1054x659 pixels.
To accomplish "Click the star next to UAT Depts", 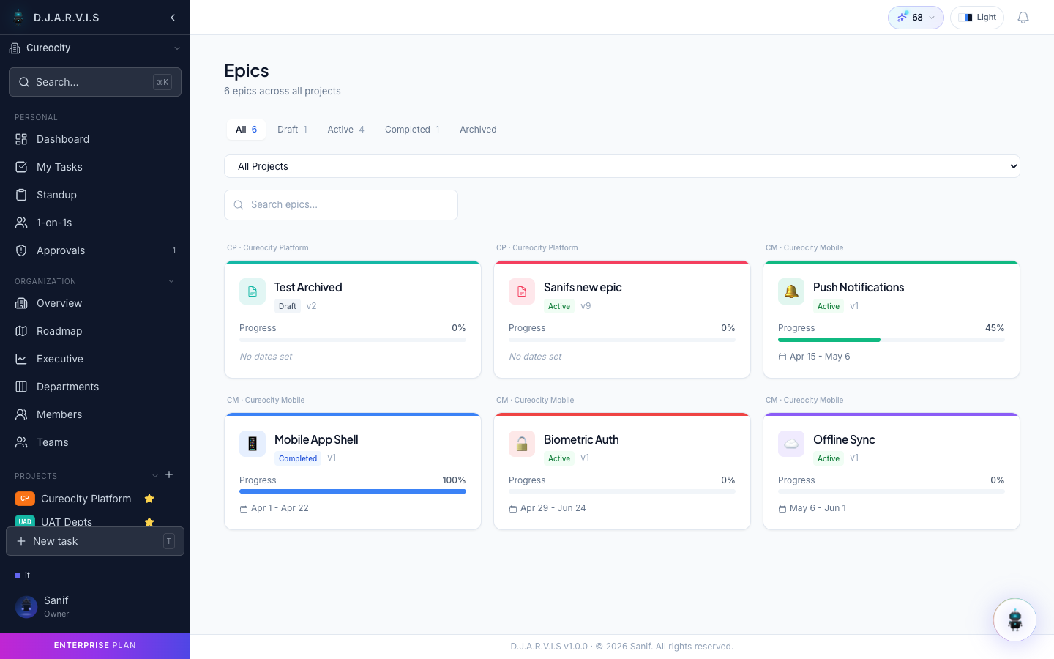I will [149, 522].
